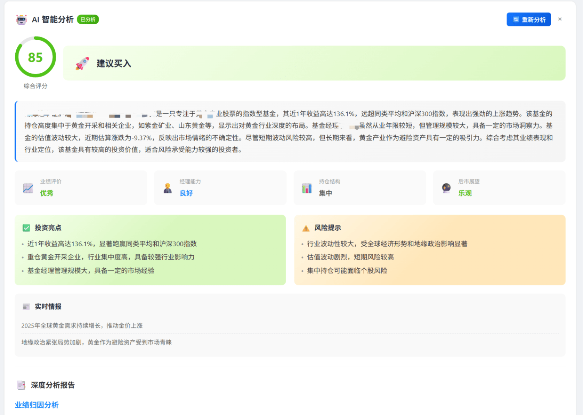Click the AI 智能分析 title
The image size is (583, 415).
click(x=53, y=20)
